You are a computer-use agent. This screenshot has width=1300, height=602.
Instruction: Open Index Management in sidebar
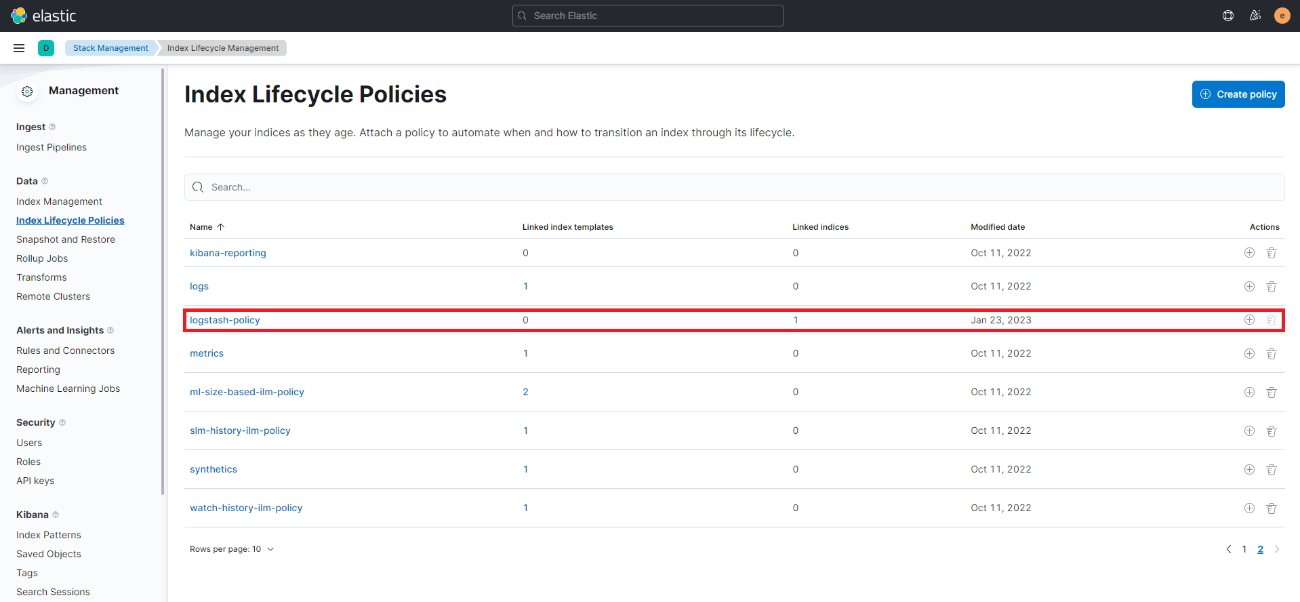point(59,201)
